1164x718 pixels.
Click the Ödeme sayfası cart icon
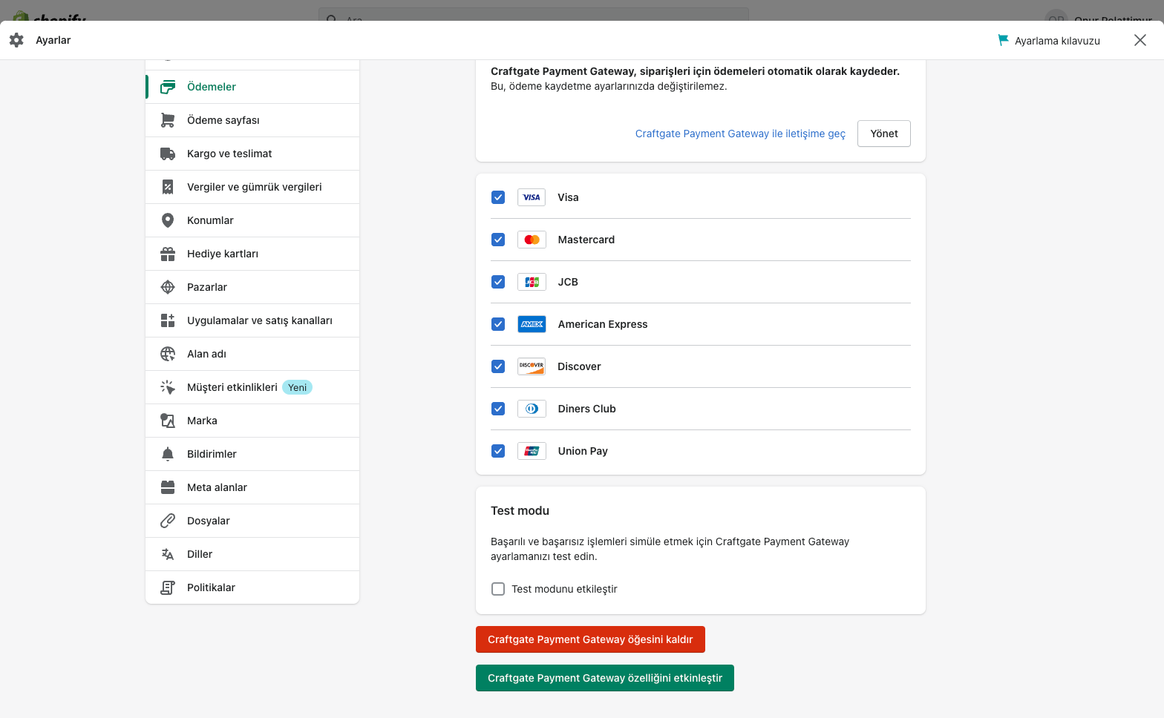coord(168,120)
